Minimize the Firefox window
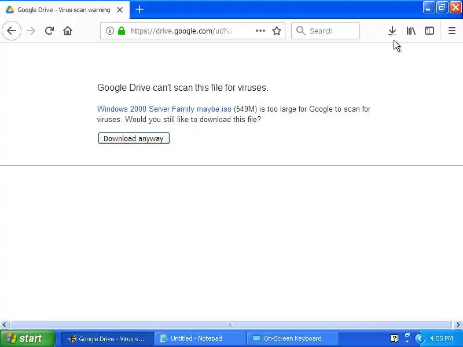 [x=428, y=8]
